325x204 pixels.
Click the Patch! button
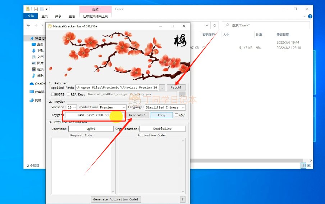click(176, 88)
